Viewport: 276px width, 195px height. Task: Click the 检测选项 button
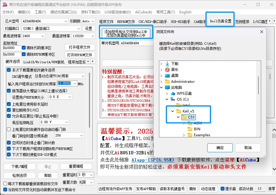pos(20,175)
